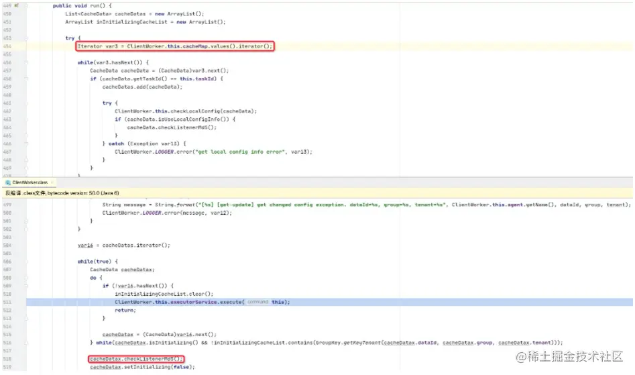
Task: Click the 'return;' statement line
Action: 125,310
